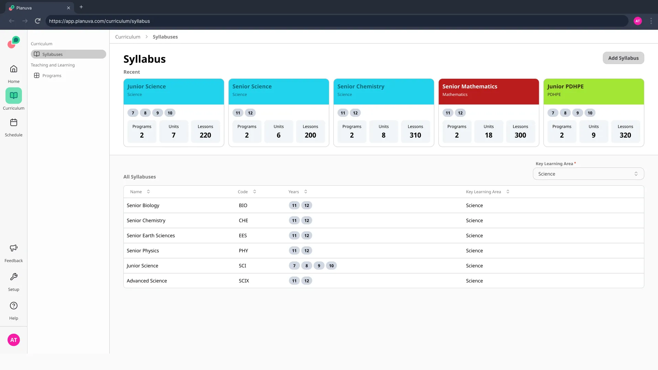Select the Curriculum book icon
Viewport: 658px width, 370px height.
14,96
